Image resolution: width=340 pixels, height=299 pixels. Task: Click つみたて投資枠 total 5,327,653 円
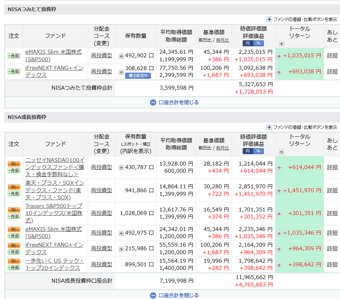[x=256, y=84]
